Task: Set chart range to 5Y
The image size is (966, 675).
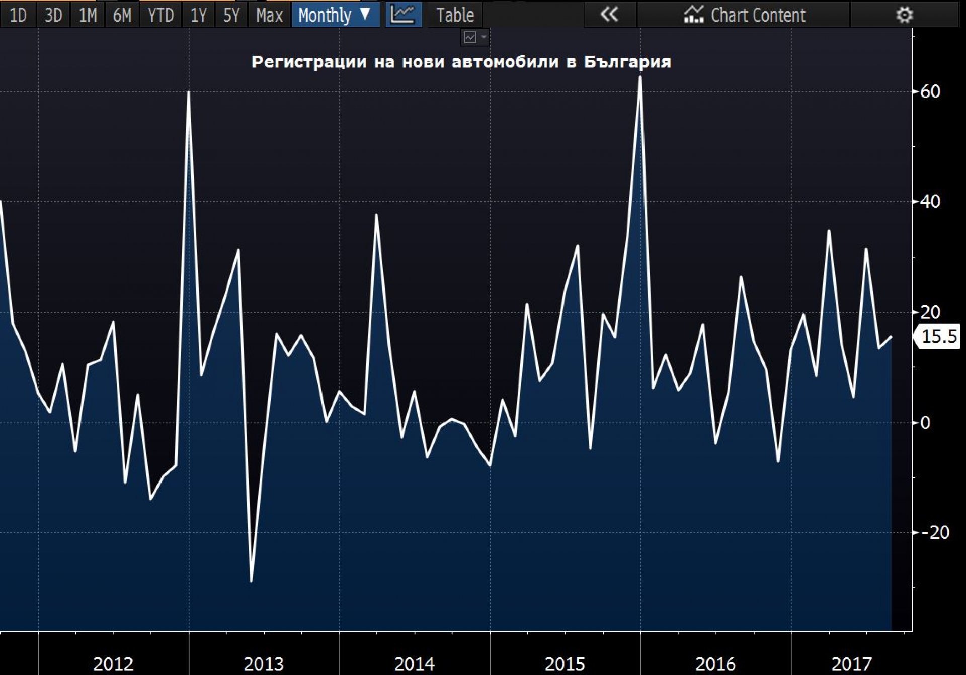Action: pos(231,15)
